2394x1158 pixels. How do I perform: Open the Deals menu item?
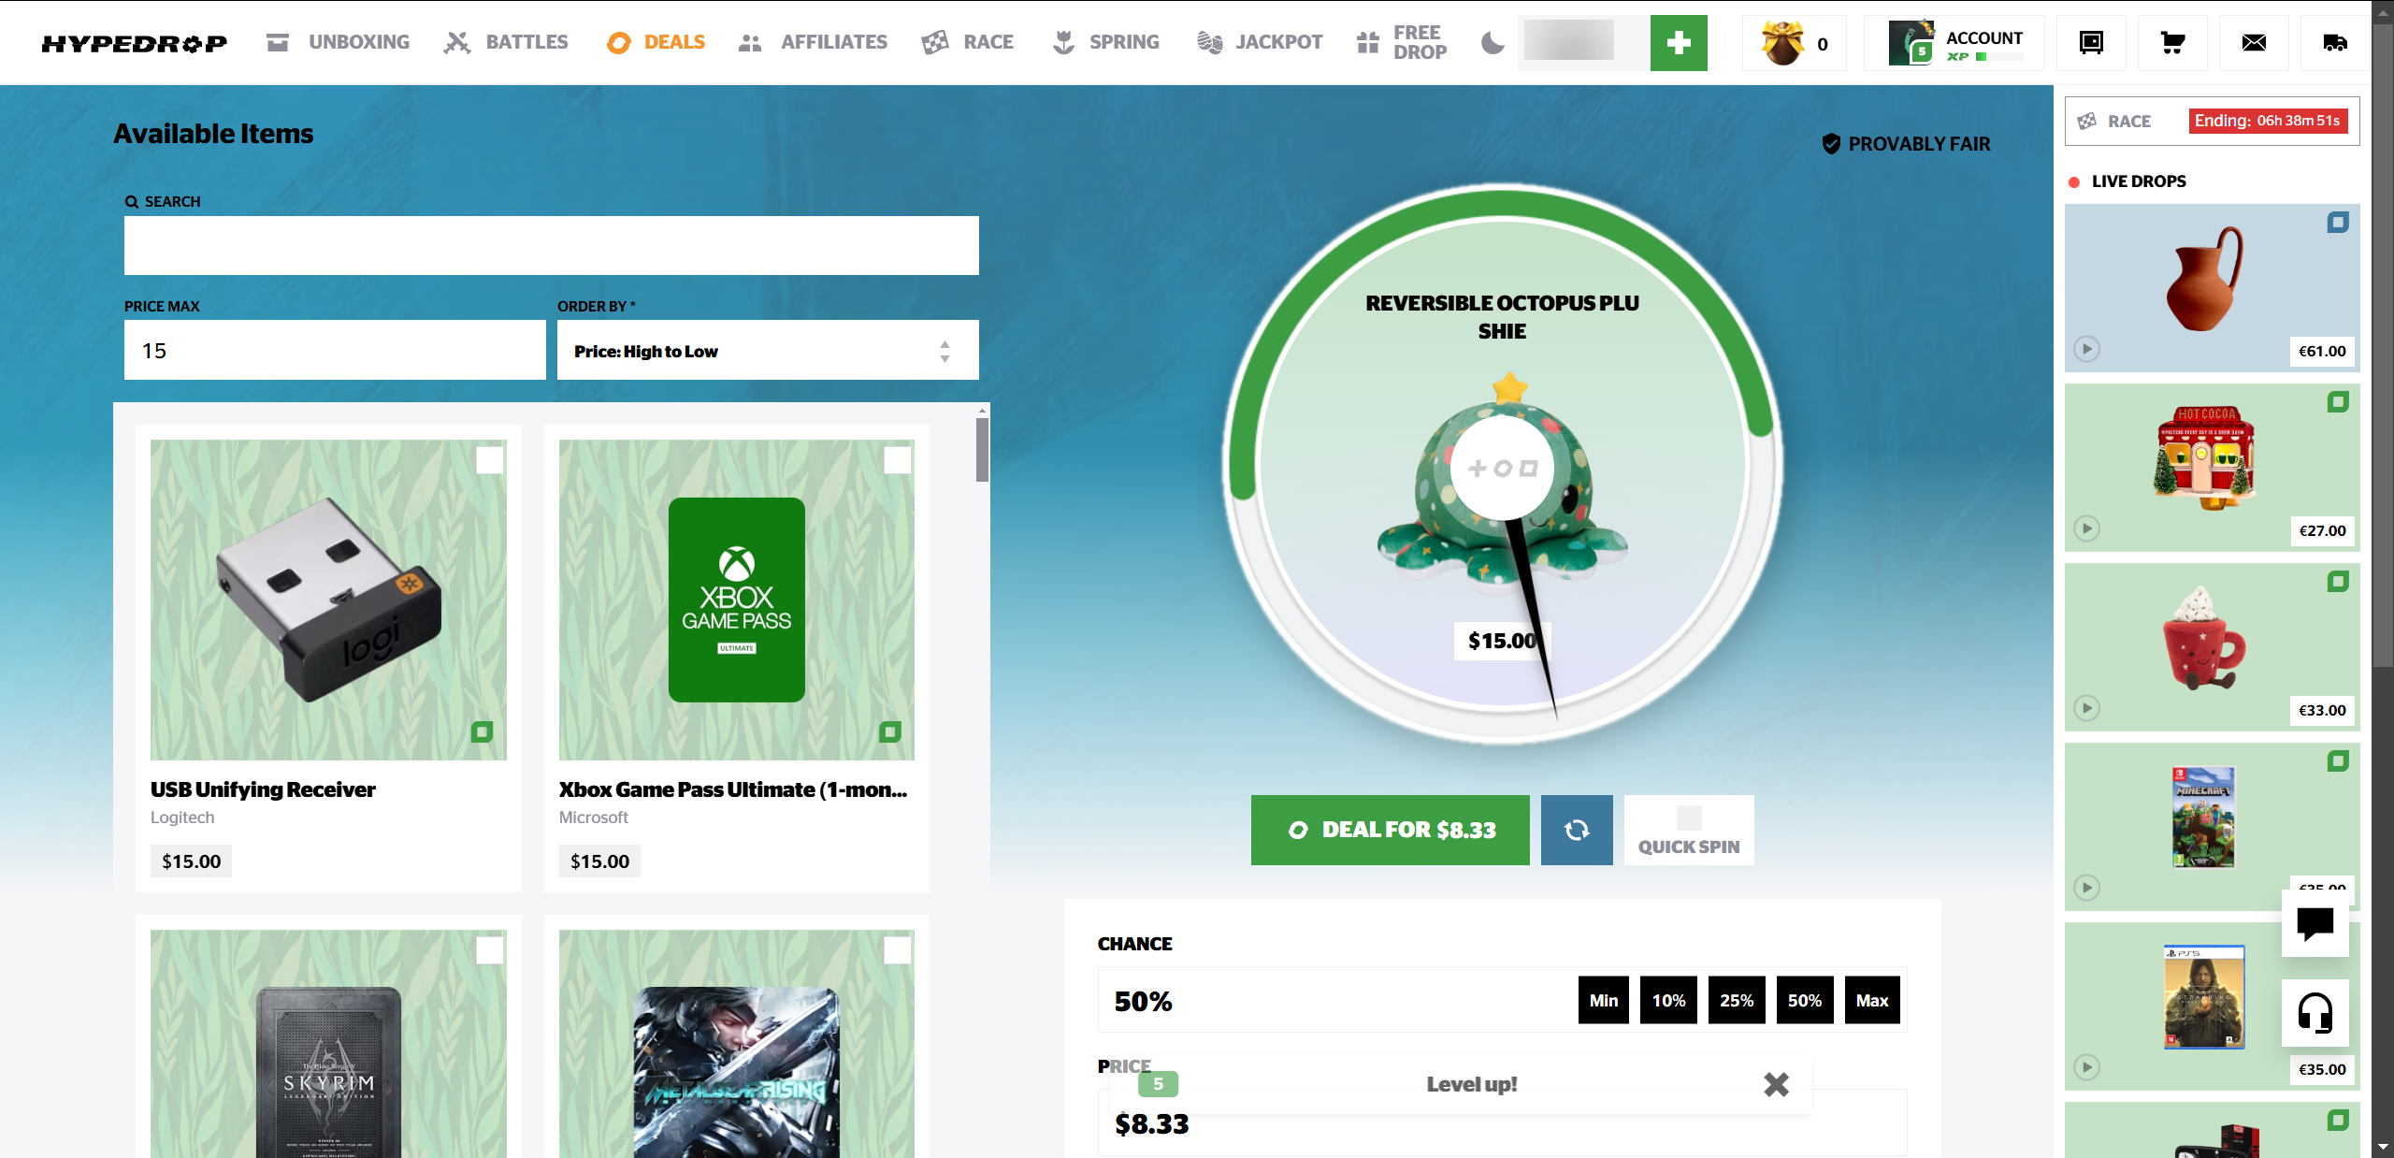(656, 43)
